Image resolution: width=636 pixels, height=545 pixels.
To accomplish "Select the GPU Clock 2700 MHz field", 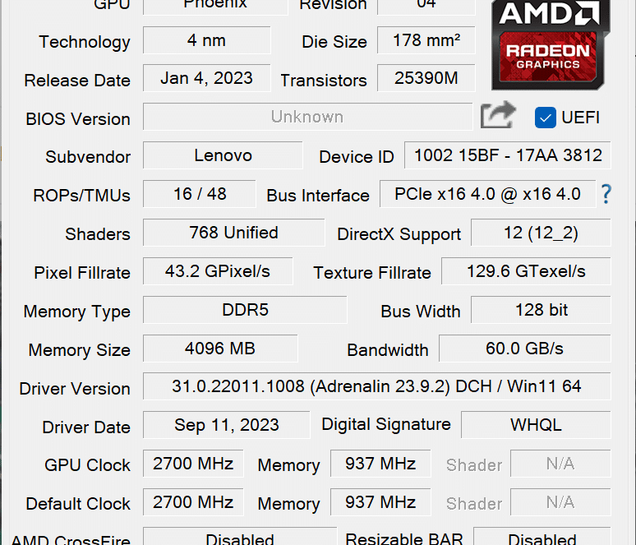I will point(193,464).
